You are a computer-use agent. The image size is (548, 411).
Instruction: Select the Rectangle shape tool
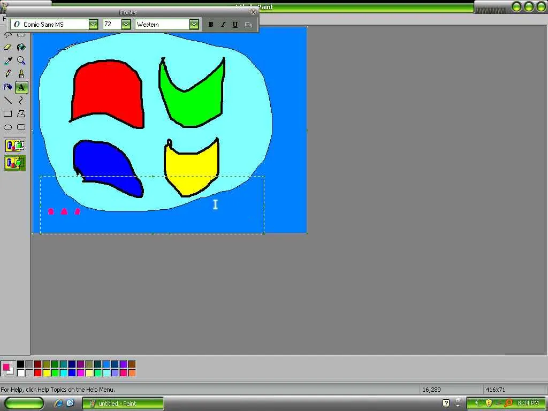[x=7, y=113]
